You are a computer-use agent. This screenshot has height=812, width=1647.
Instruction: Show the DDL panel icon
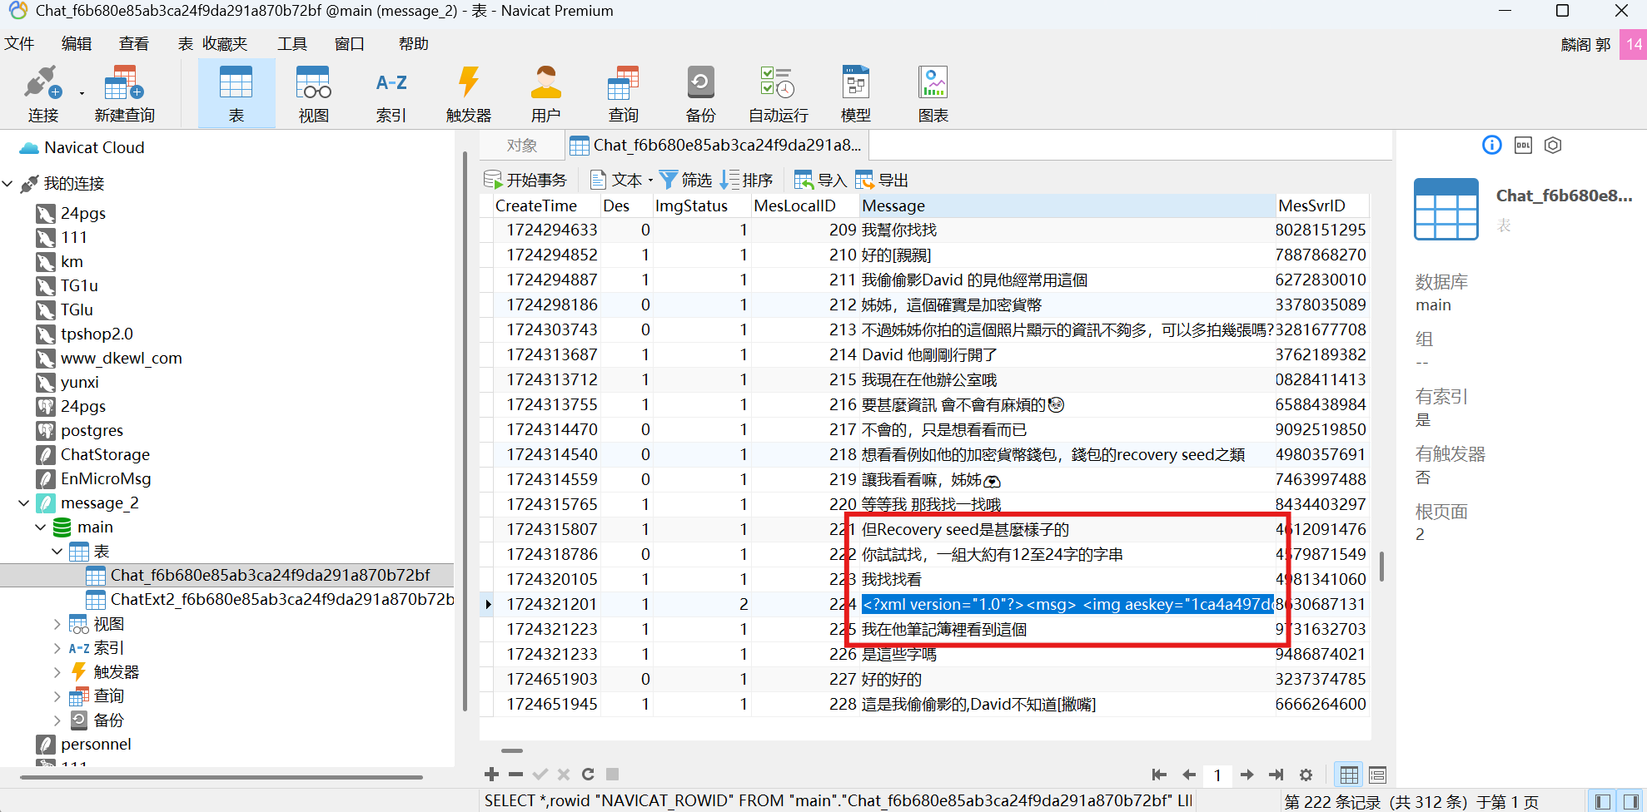click(1523, 146)
